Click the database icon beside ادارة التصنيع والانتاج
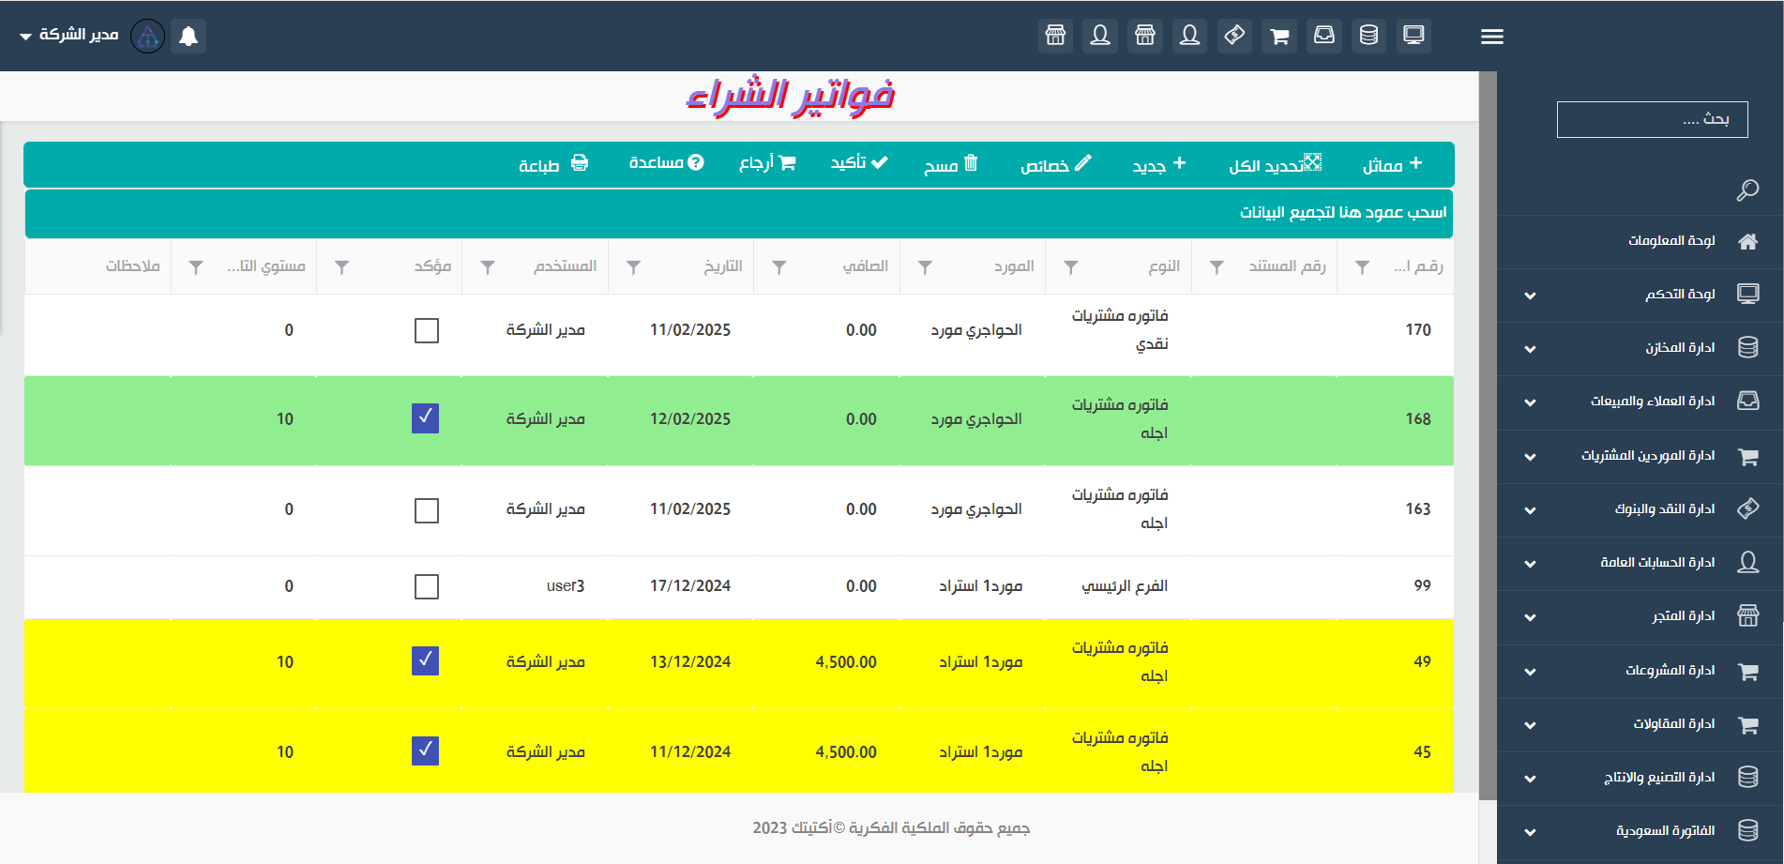Screen dimensions: 1784x864 [x=1747, y=777]
